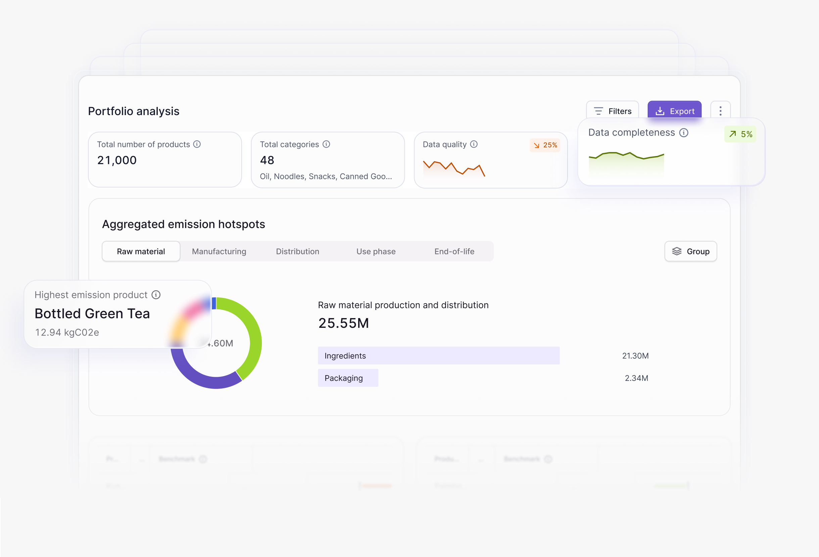Click the 21,000 products value

point(117,160)
